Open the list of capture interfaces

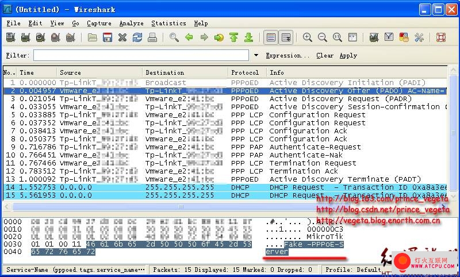[10, 37]
